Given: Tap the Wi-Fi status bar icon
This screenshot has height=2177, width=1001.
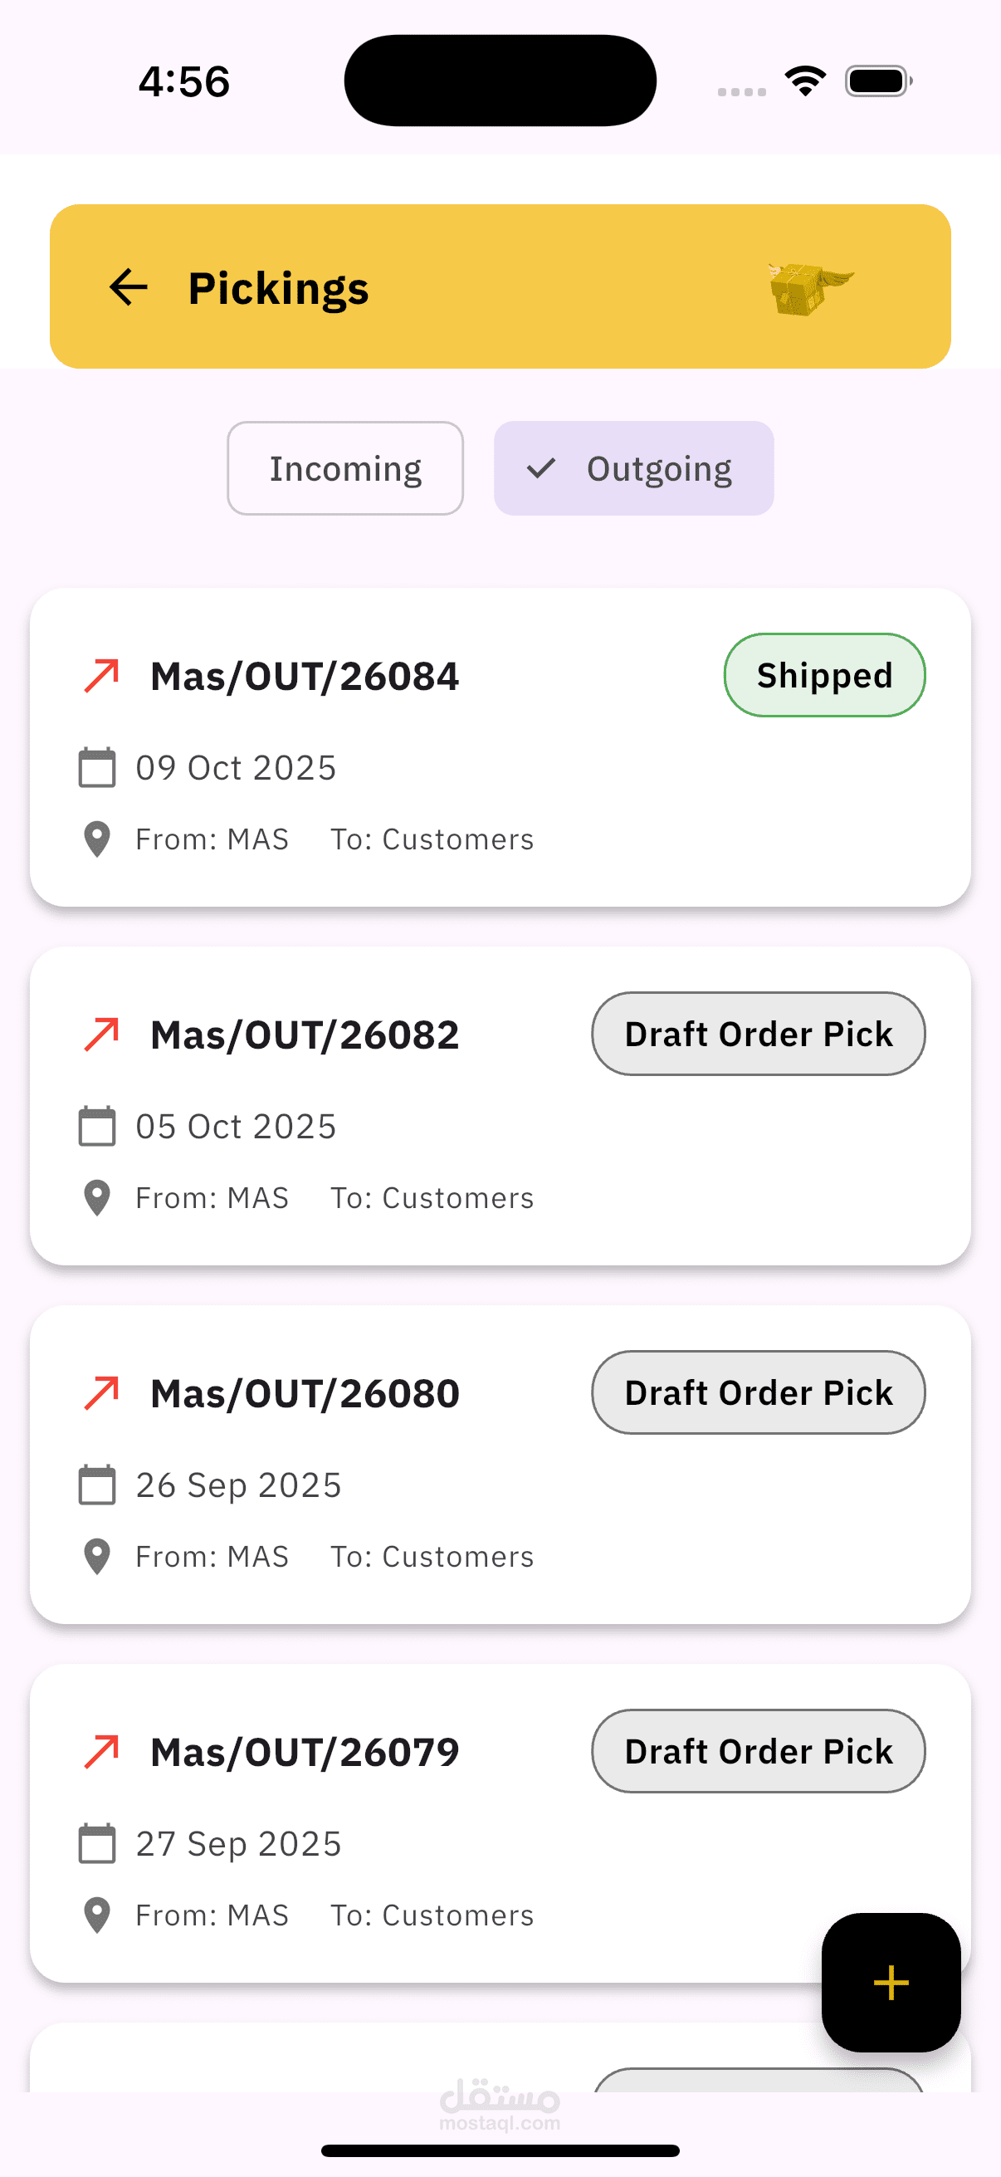Looking at the screenshot, I should (x=805, y=81).
